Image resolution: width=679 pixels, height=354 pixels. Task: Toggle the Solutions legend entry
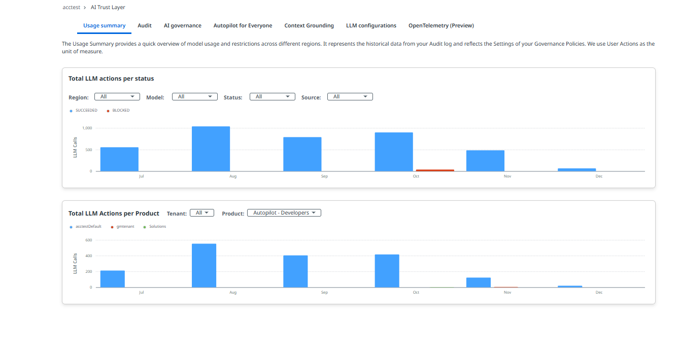(157, 227)
